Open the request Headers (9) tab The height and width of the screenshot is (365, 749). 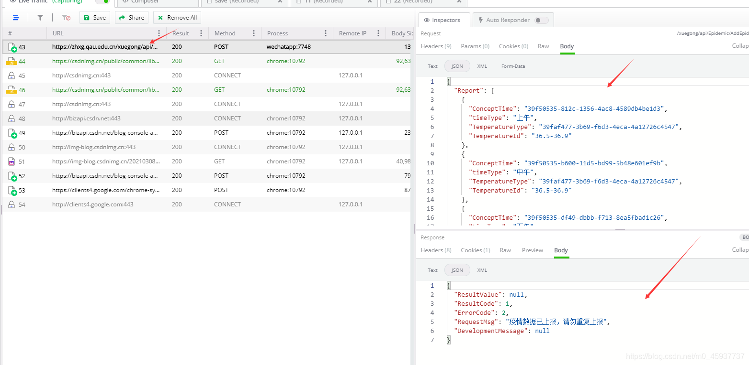click(x=436, y=46)
